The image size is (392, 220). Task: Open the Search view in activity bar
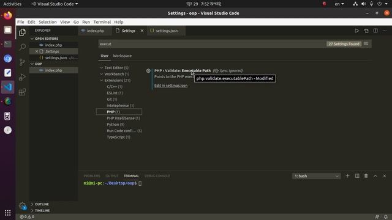coord(23,47)
